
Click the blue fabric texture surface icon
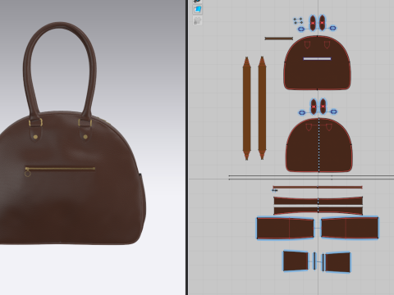tap(197, 10)
